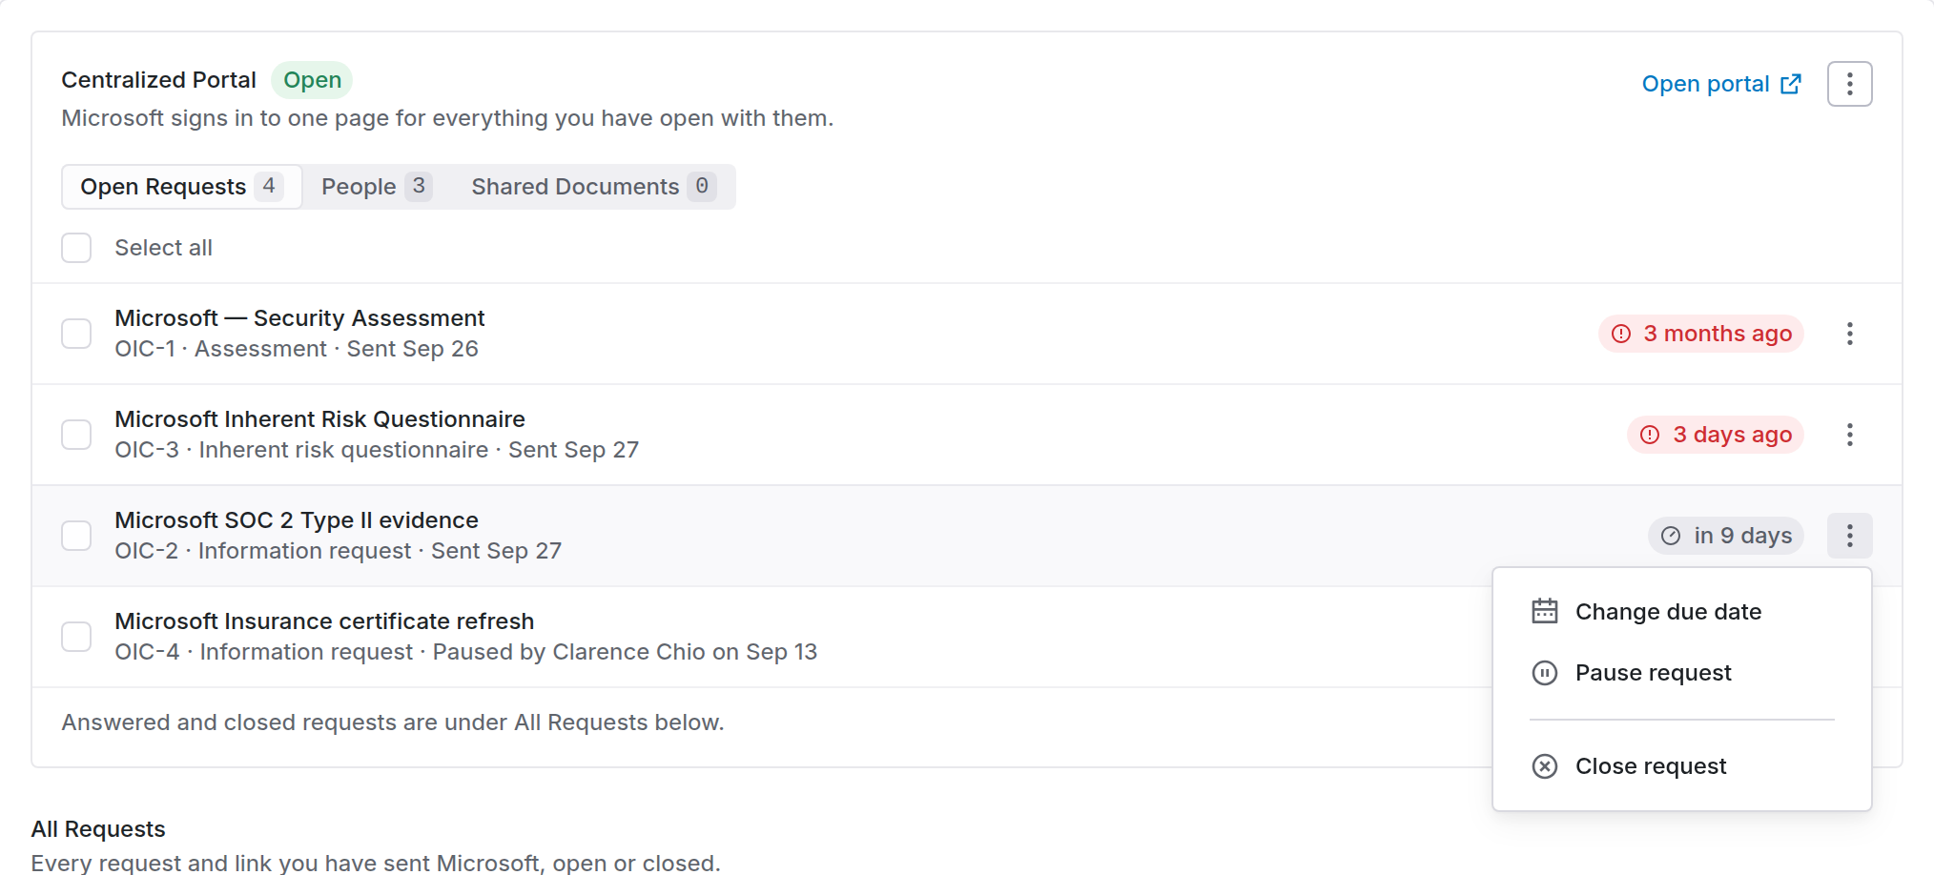The image size is (1934, 875).
Task: Click the Centralized Portal title
Action: coord(158,80)
